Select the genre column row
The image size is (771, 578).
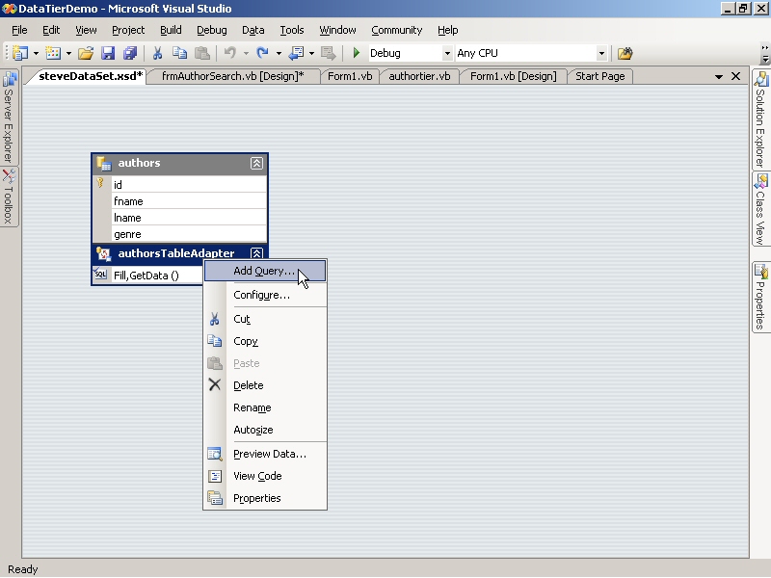point(180,234)
